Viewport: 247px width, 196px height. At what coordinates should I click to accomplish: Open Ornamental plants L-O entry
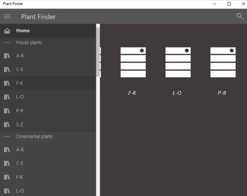tap(48, 191)
